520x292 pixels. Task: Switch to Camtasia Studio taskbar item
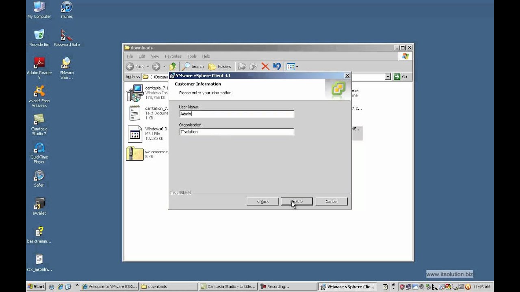click(x=228, y=286)
